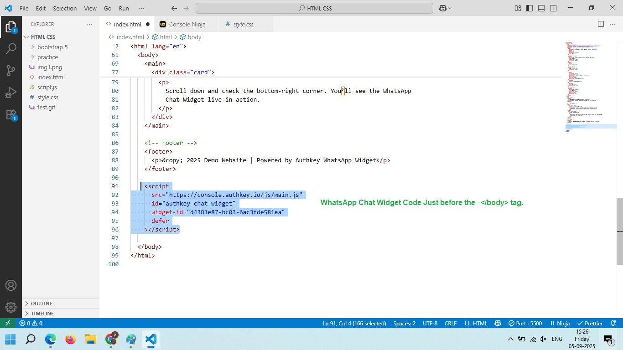
Task: Change line ending via CRLF
Action: point(451,323)
